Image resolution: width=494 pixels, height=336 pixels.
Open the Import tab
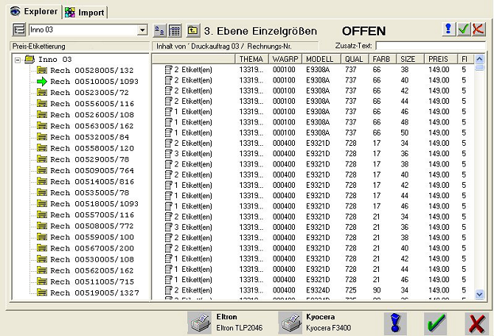[85, 13]
